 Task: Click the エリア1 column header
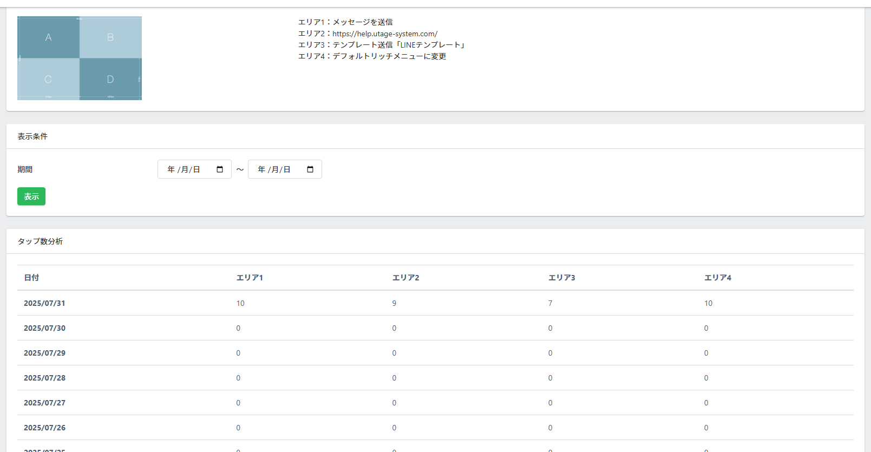[250, 278]
